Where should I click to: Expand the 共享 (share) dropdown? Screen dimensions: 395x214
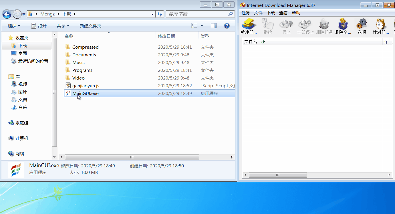[x=63, y=26]
